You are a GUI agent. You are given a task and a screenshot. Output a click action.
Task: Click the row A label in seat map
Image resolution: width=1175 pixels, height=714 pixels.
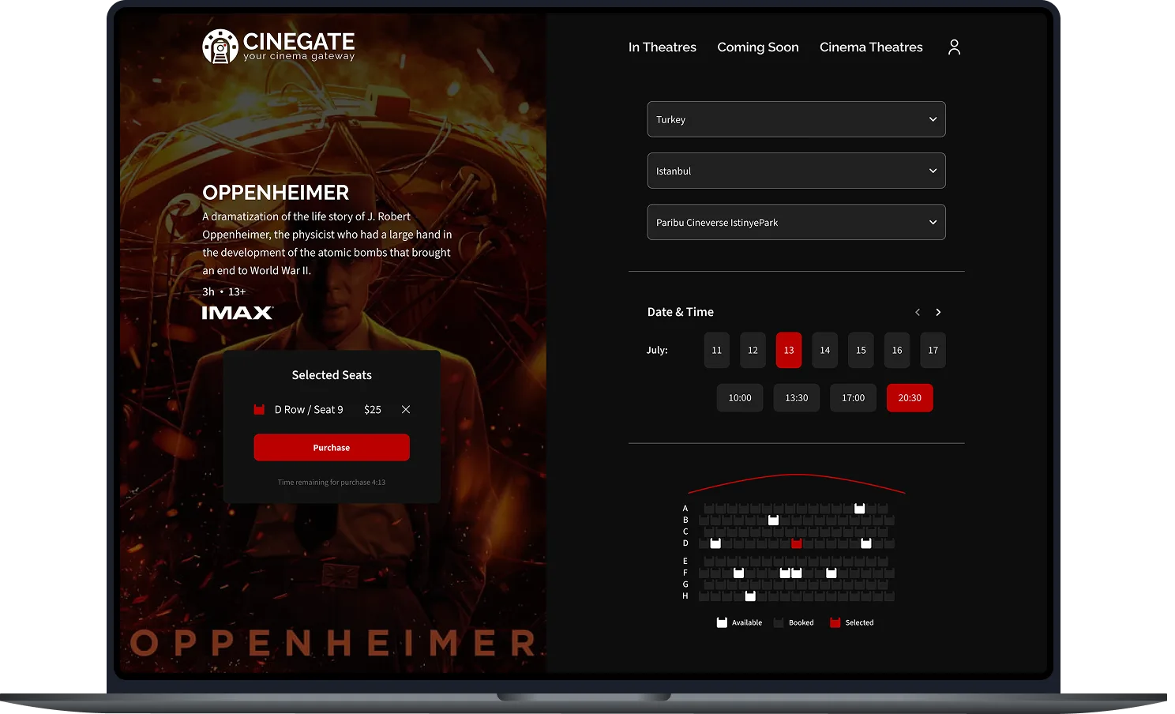click(685, 508)
